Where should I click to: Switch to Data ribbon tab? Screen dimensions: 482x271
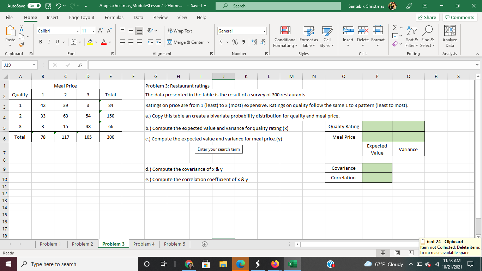[x=138, y=17]
